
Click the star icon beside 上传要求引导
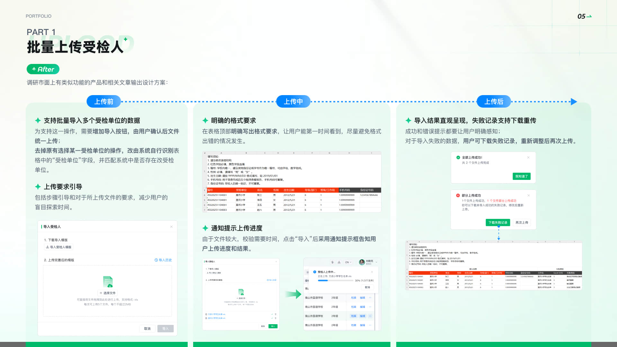[x=38, y=187]
